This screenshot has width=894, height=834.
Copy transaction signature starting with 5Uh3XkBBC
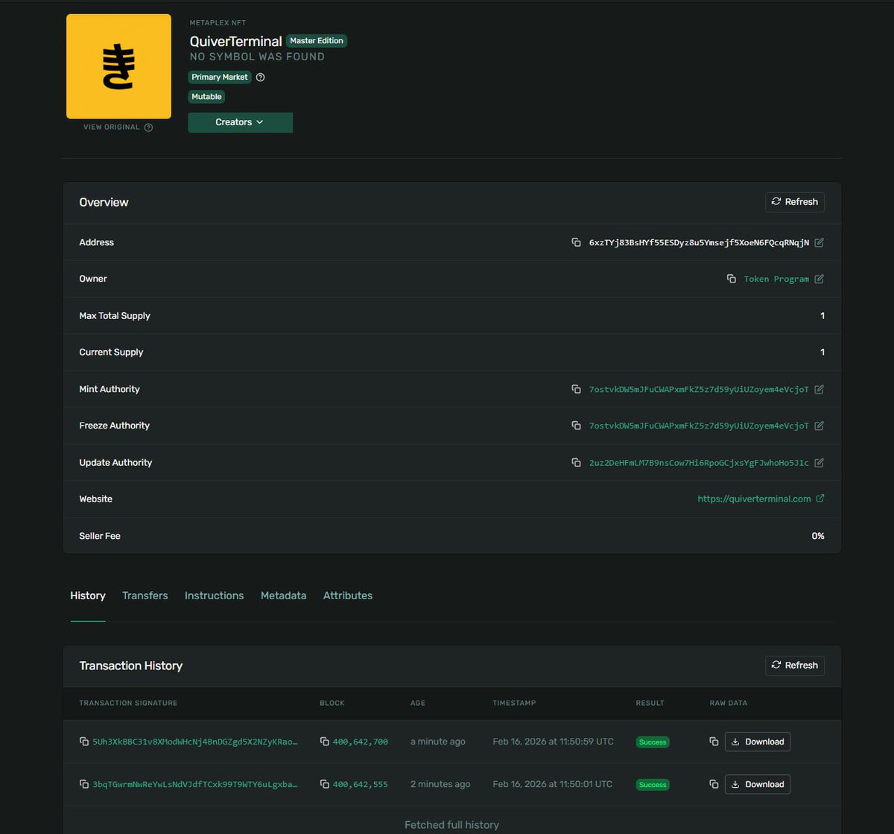(x=84, y=742)
